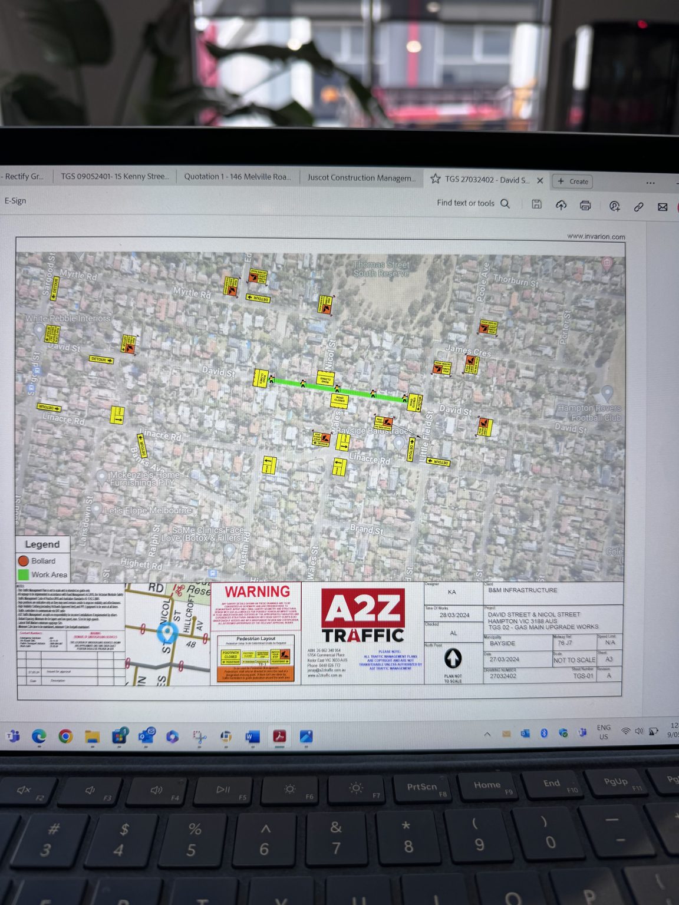
Task: Toggle Bluetooth in the system tray
Action: pyautogui.click(x=544, y=732)
